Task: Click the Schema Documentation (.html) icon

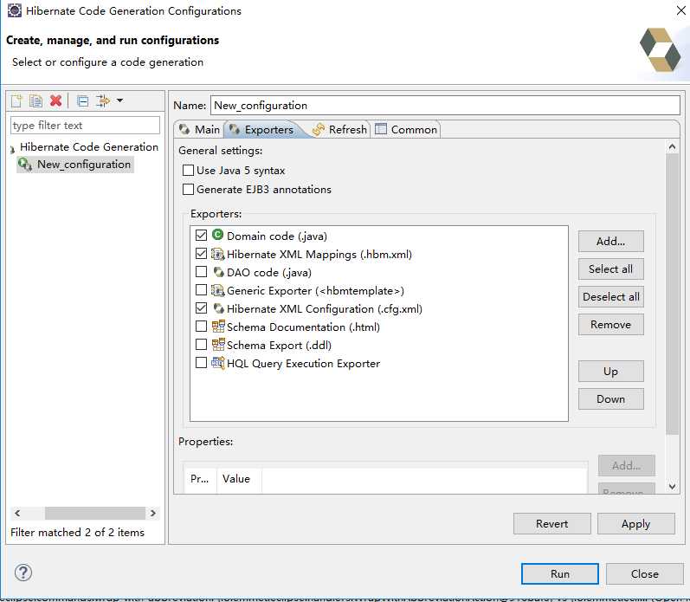Action: coord(218,327)
